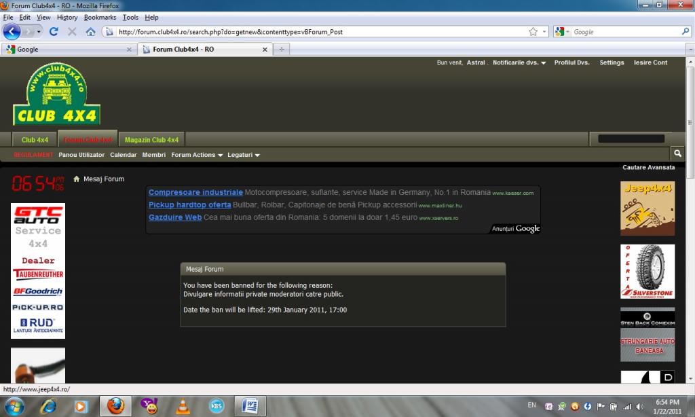The height and width of the screenshot is (417, 695).
Task: Click the browser back arrow button
Action: (x=12, y=32)
